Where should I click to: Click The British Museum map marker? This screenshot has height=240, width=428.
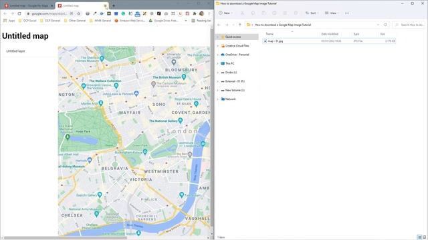tap(184, 77)
